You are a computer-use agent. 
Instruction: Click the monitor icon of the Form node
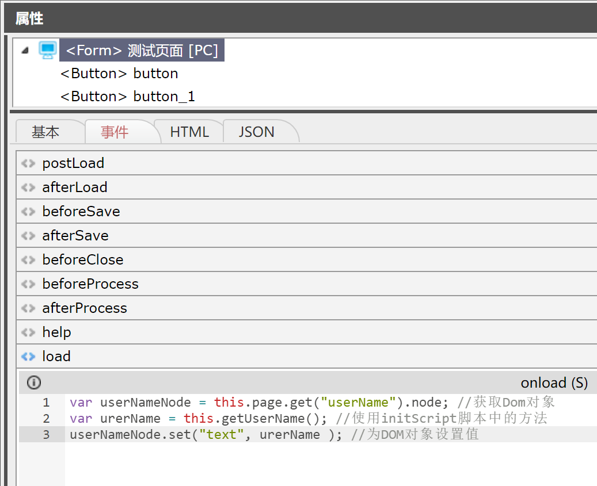[x=48, y=50]
